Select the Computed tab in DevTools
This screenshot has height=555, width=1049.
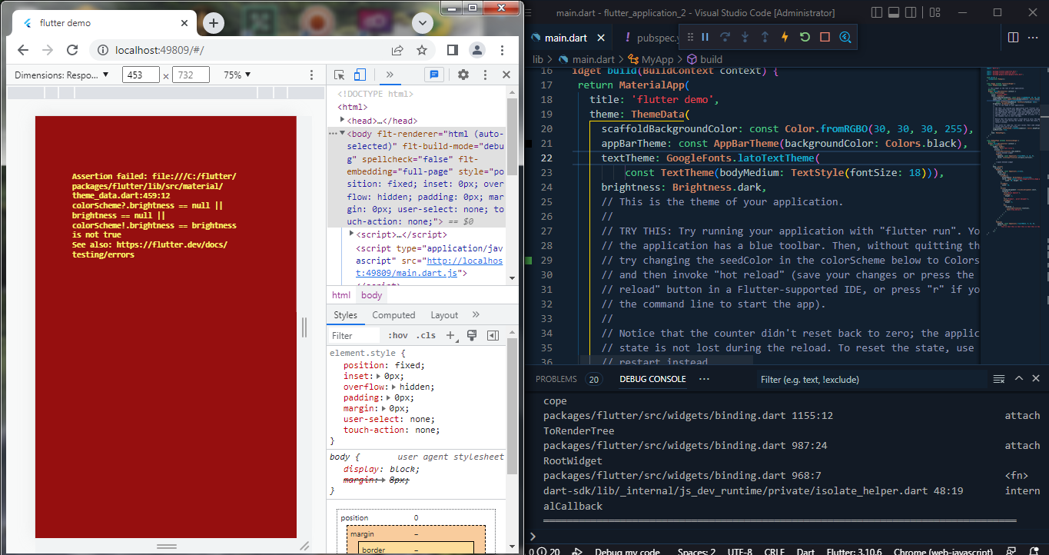393,315
